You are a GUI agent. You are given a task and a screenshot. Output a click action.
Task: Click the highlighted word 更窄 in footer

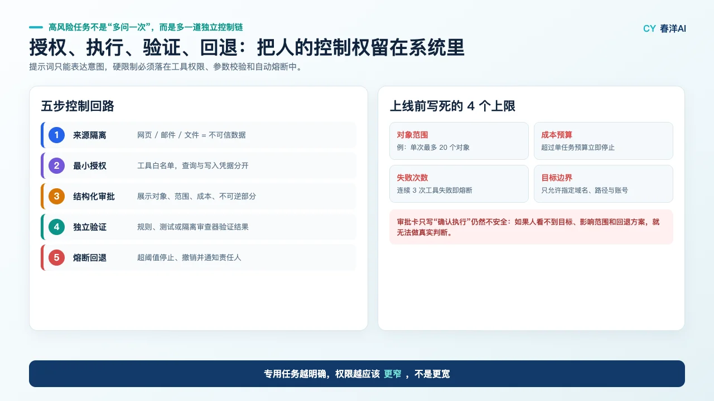(393, 374)
